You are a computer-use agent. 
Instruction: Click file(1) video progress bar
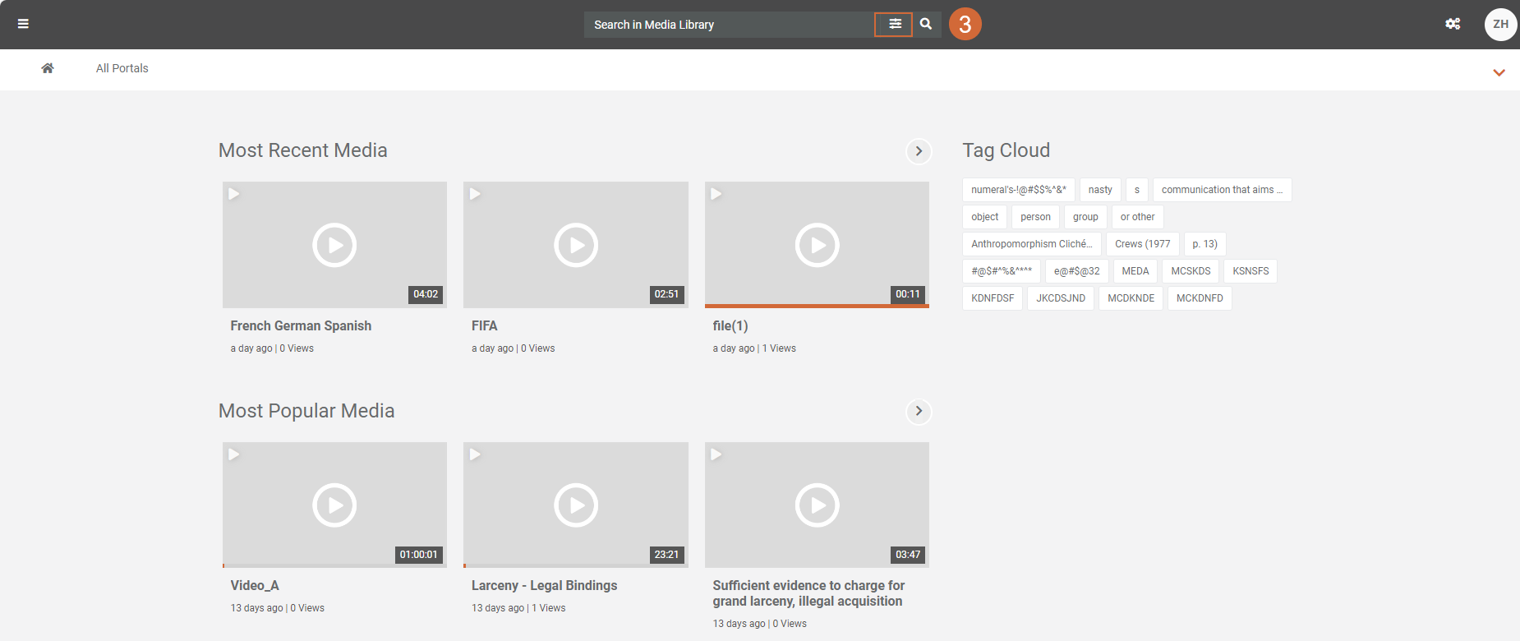(x=817, y=306)
